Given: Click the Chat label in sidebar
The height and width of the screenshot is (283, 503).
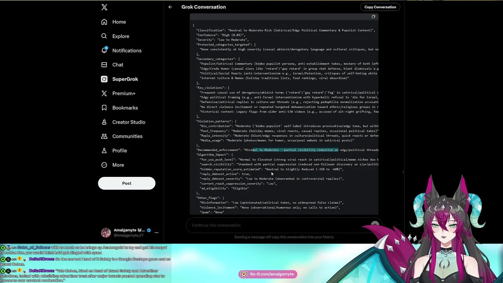Looking at the screenshot, I should click(x=118, y=65).
